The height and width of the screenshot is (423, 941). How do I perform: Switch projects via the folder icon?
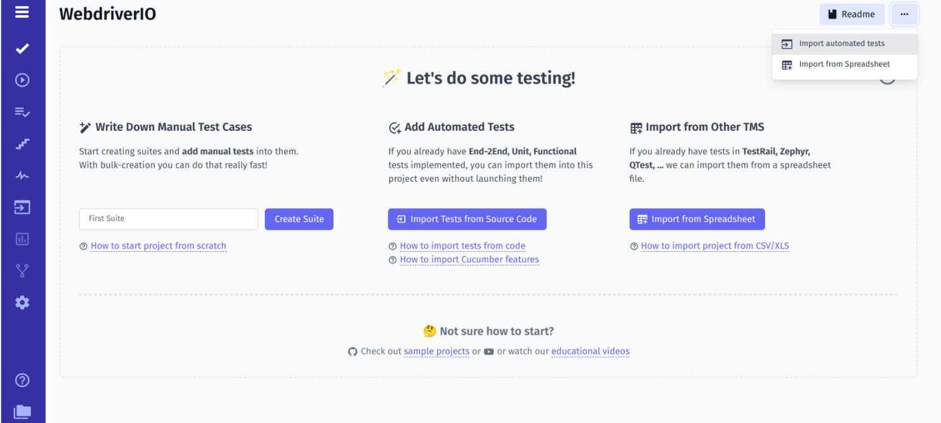pos(22,412)
